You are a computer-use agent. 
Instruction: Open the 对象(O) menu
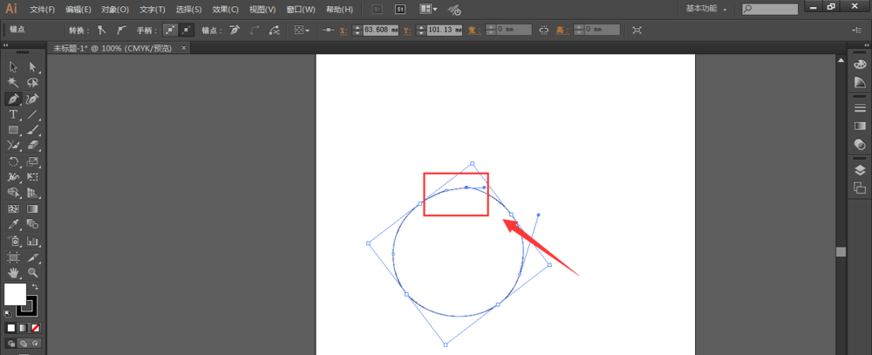[x=115, y=10]
